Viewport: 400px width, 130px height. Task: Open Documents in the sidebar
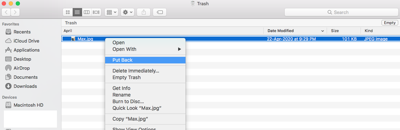coord(26,77)
